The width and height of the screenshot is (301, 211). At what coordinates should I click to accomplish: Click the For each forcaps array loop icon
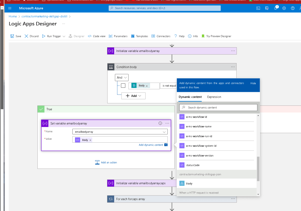tap(111, 199)
